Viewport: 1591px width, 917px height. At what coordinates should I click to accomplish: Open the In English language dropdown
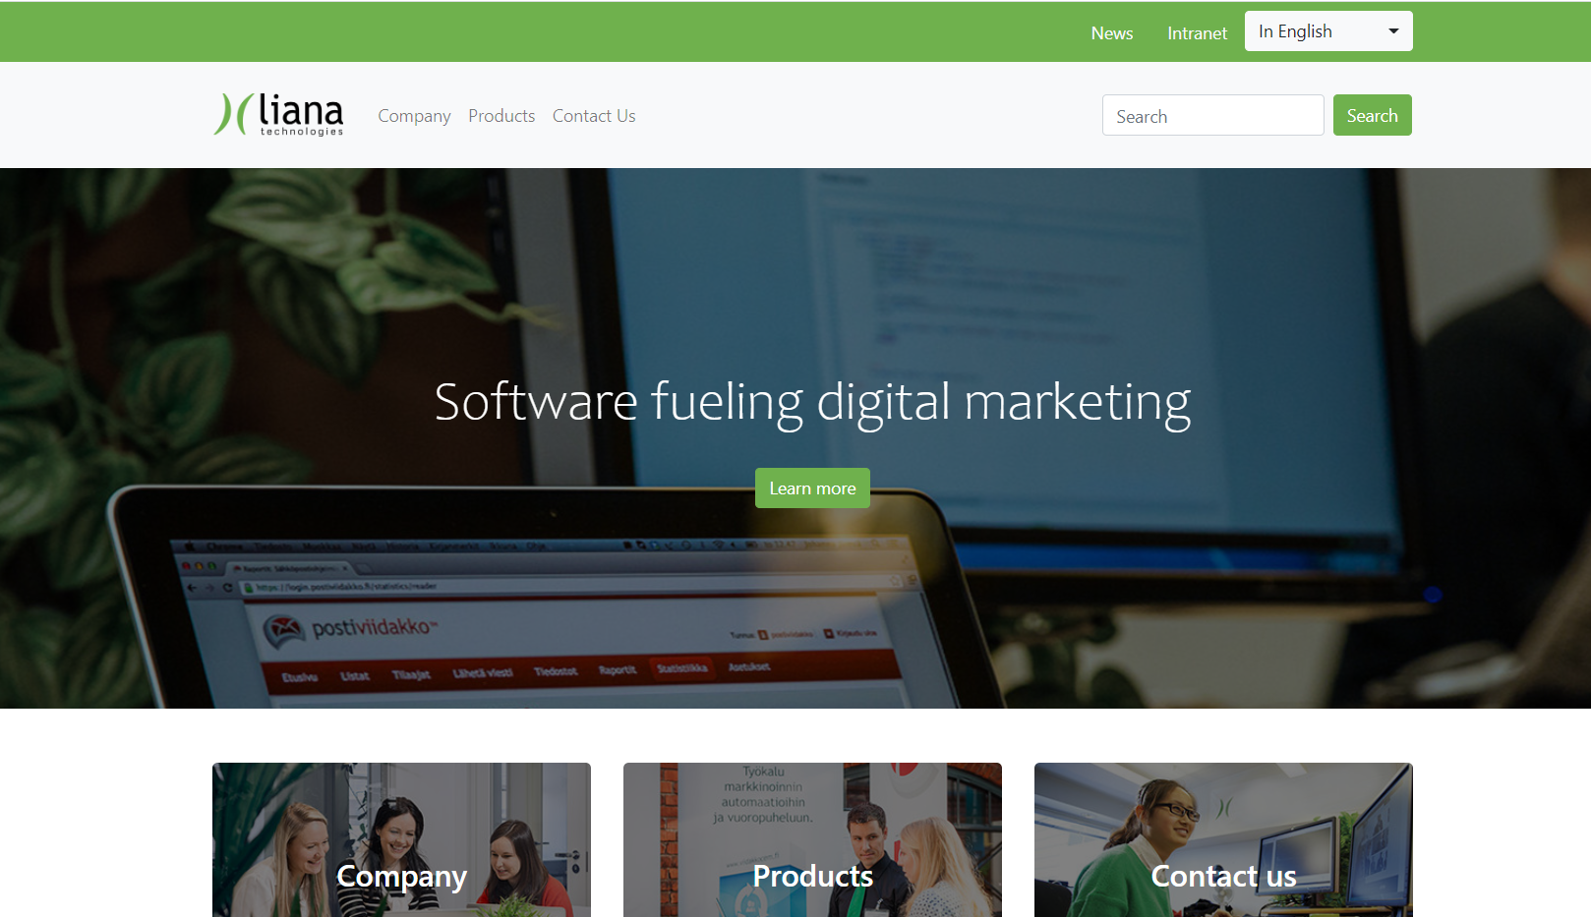point(1328,31)
